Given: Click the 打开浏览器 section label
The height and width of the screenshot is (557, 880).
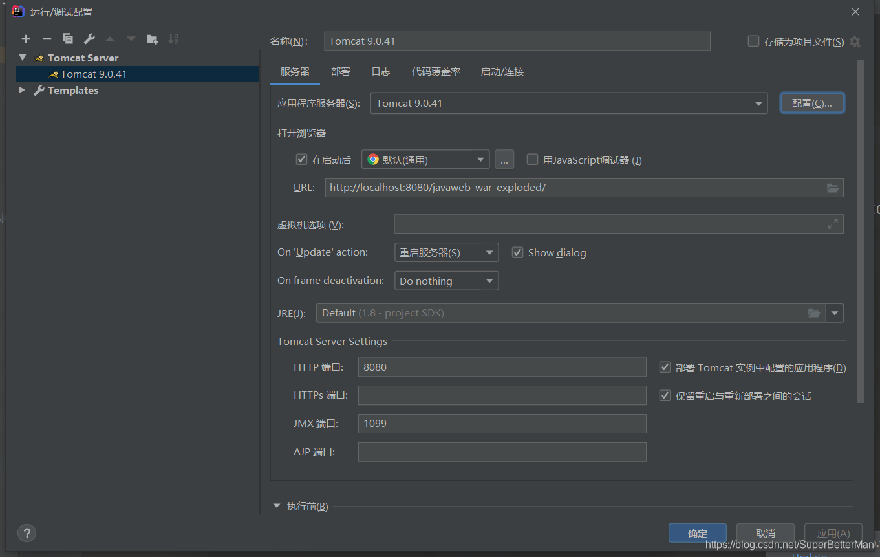Looking at the screenshot, I should [x=302, y=133].
